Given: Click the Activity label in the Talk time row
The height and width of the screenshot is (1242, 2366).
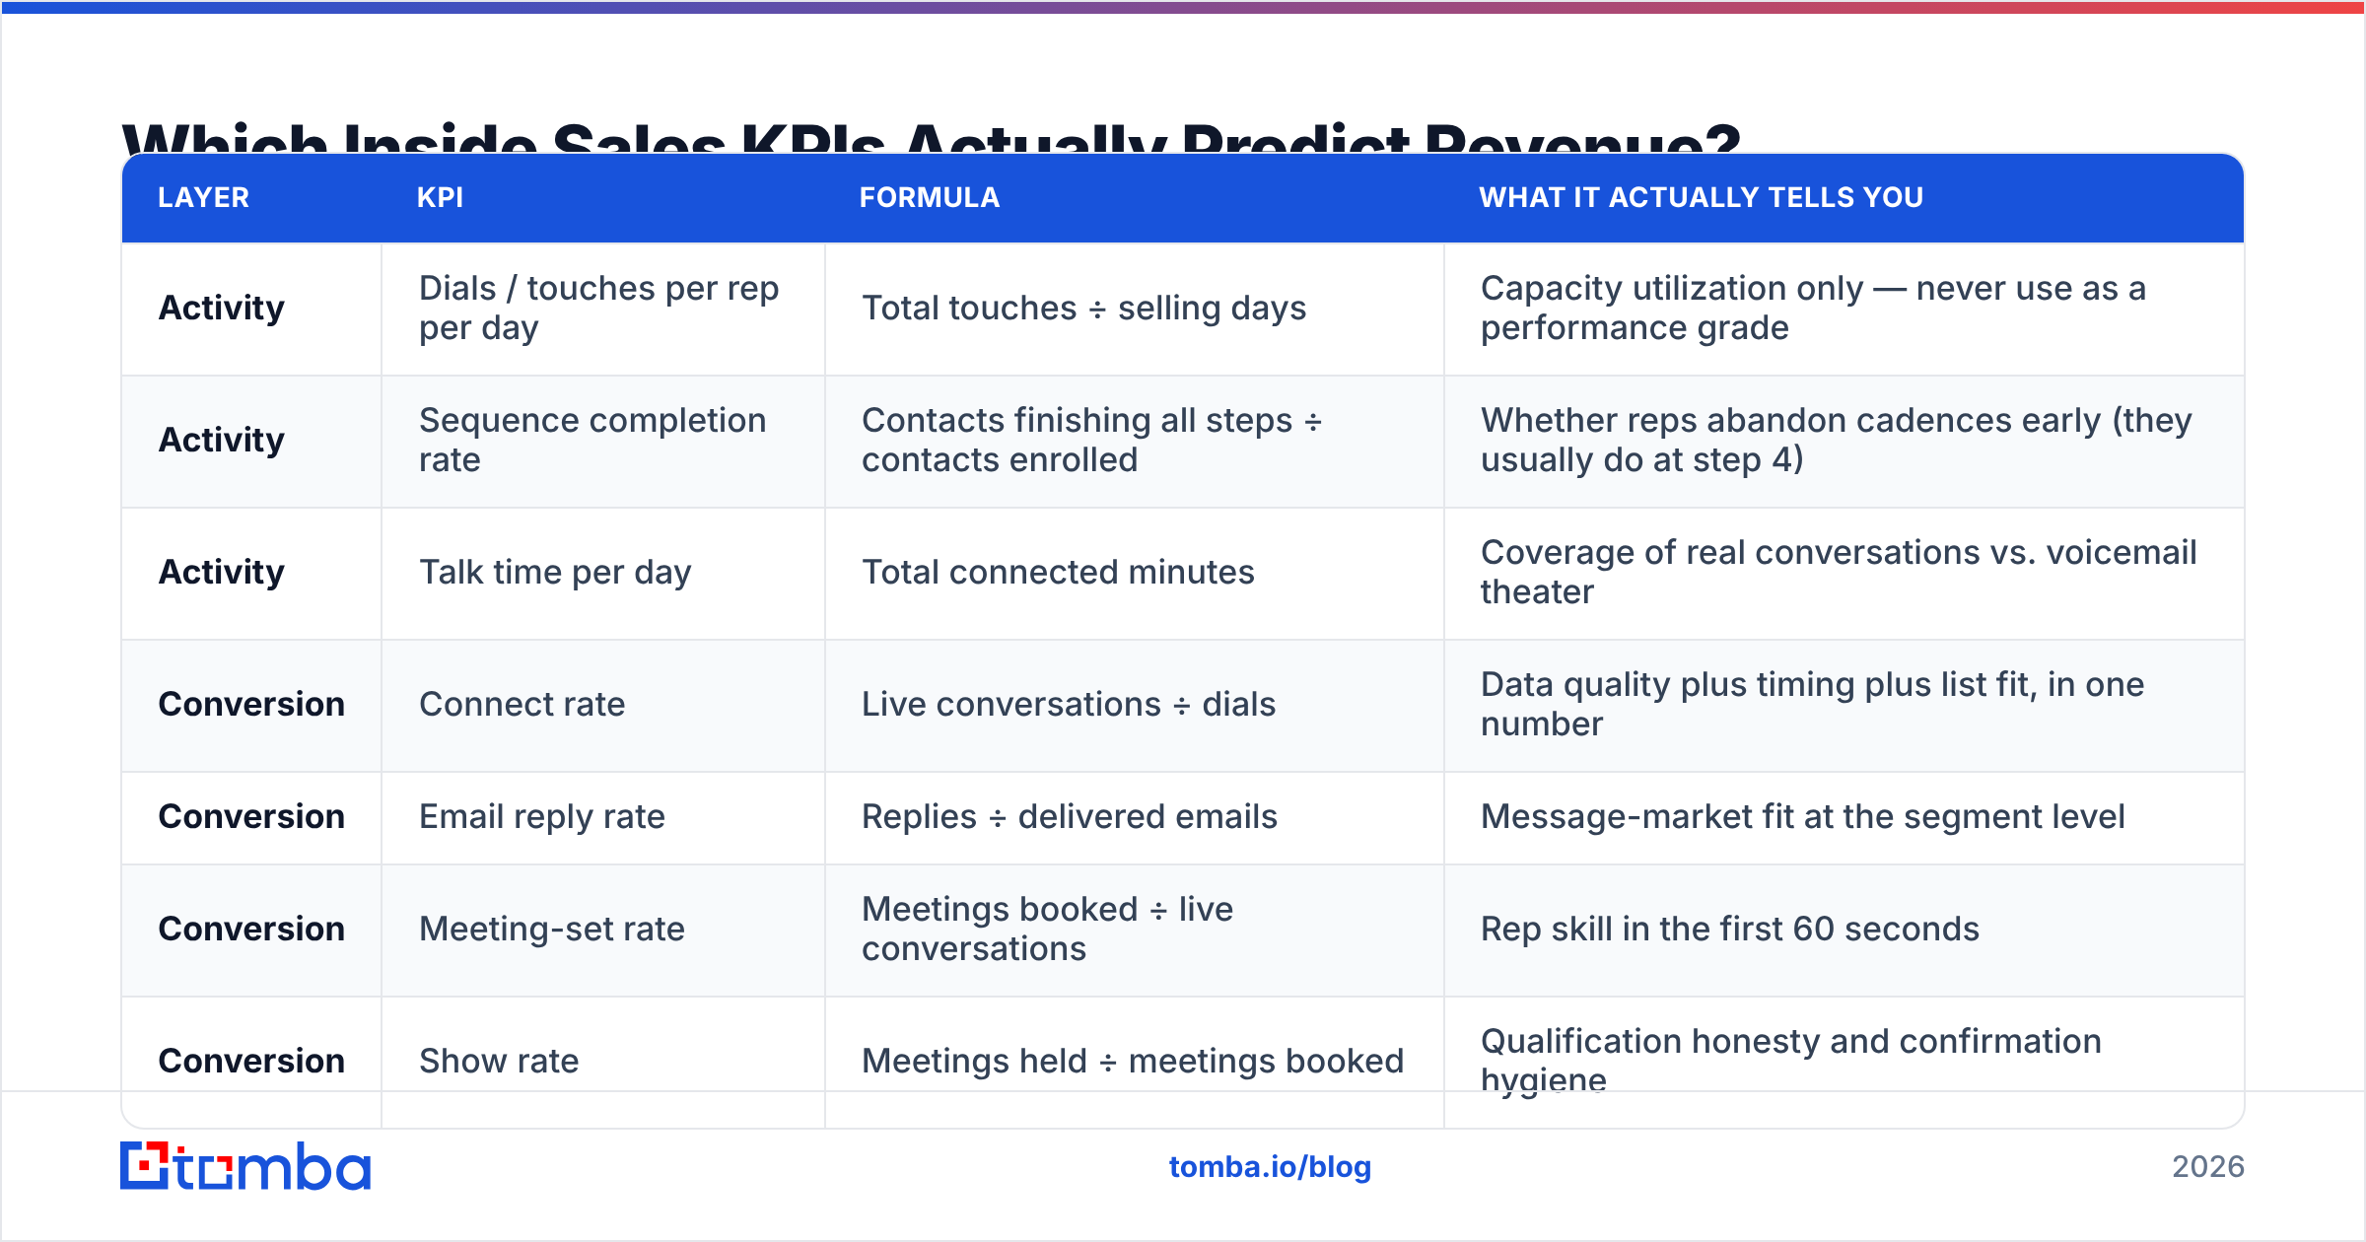Looking at the screenshot, I should (222, 572).
